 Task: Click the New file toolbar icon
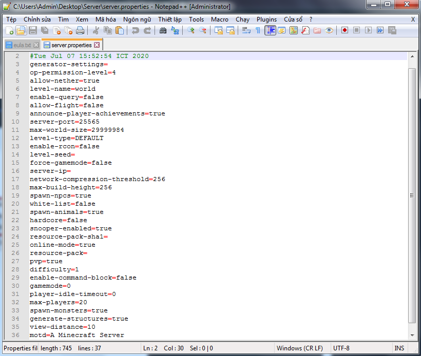9,31
